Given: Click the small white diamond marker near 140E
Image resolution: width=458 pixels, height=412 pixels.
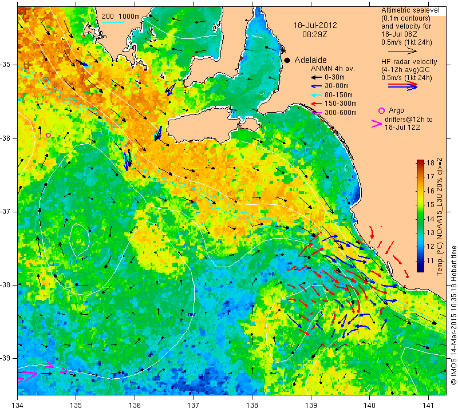Looking at the screenshot, I should (x=369, y=389).
